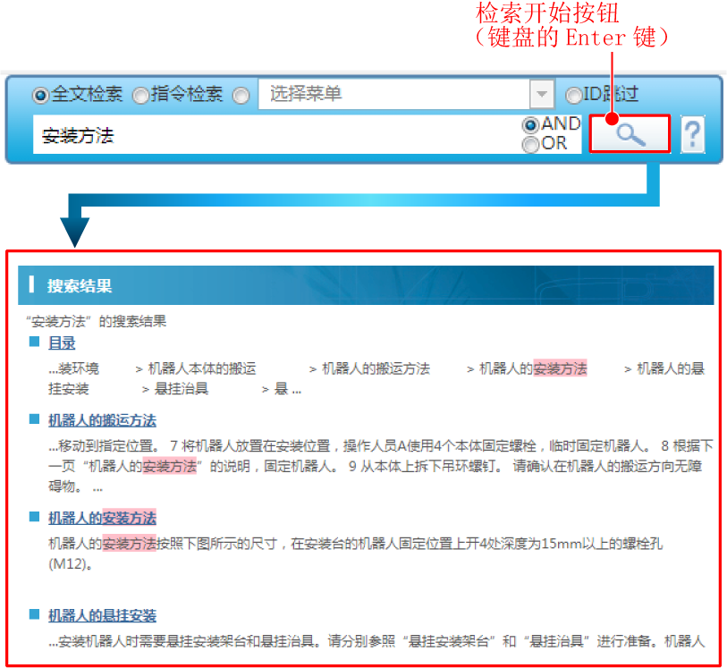Select the 指令检索 radio button
Viewport: 727px width, 668px height.
[140, 95]
